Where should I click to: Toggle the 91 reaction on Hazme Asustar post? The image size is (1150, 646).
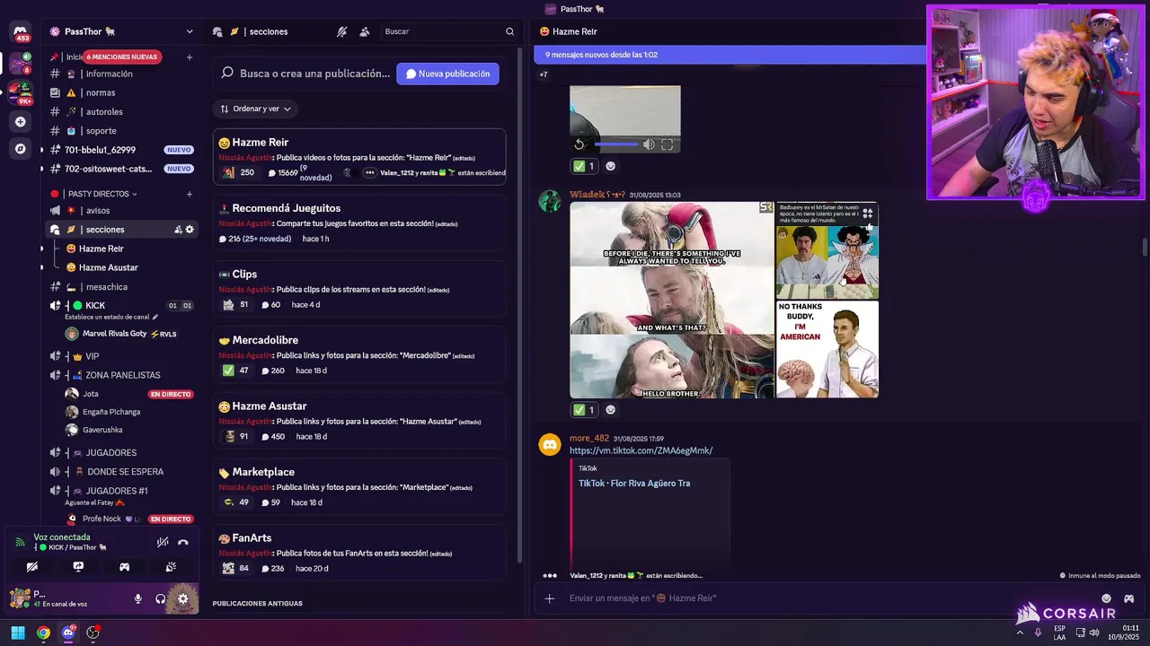235,437
